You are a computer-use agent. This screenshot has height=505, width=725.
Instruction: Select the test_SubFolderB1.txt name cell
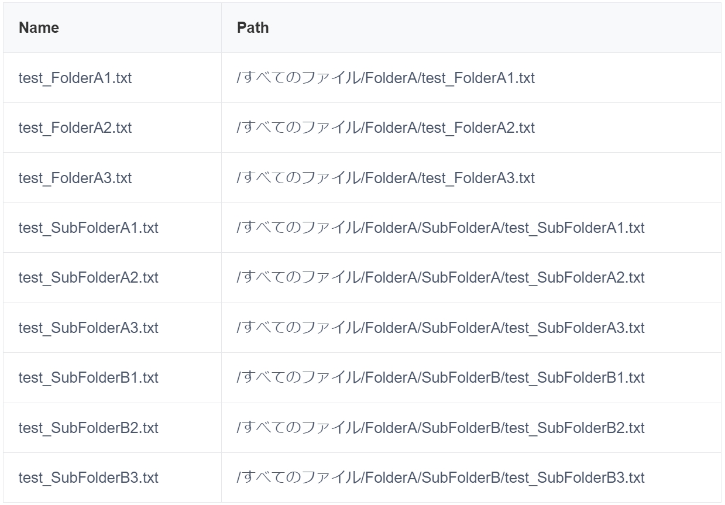88,377
